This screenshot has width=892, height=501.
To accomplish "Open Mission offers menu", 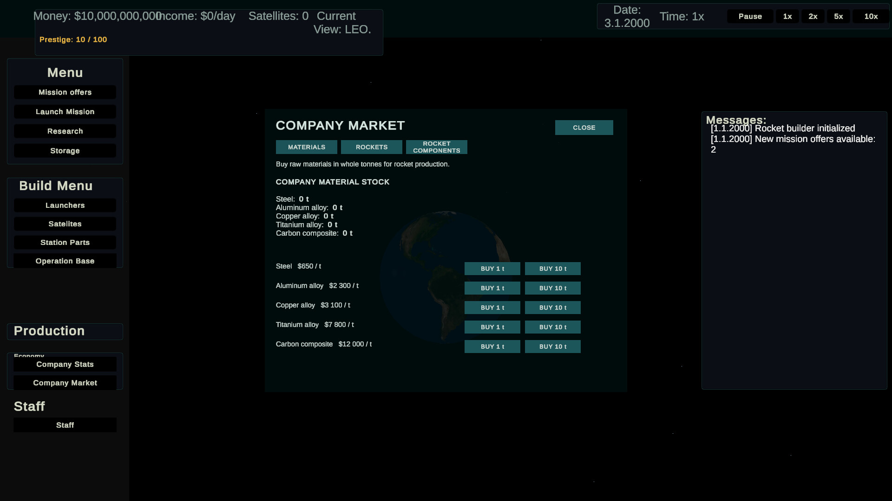I will point(65,92).
